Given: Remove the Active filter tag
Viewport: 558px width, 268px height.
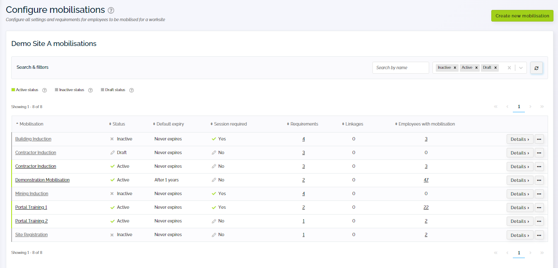Looking at the screenshot, I should click(x=476, y=68).
